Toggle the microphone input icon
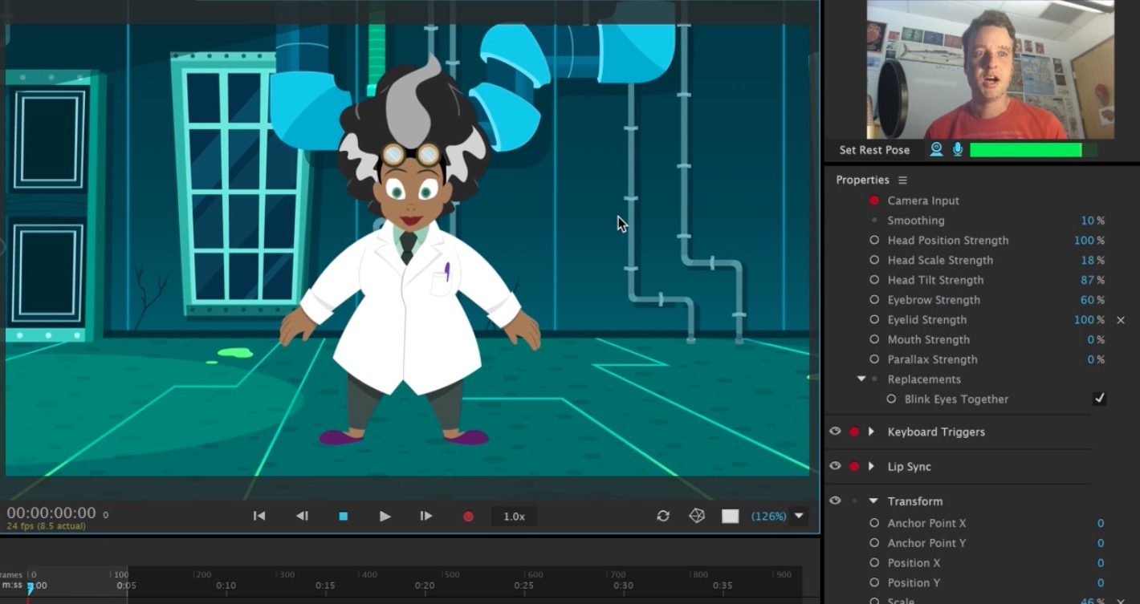The height and width of the screenshot is (604, 1140). [958, 149]
